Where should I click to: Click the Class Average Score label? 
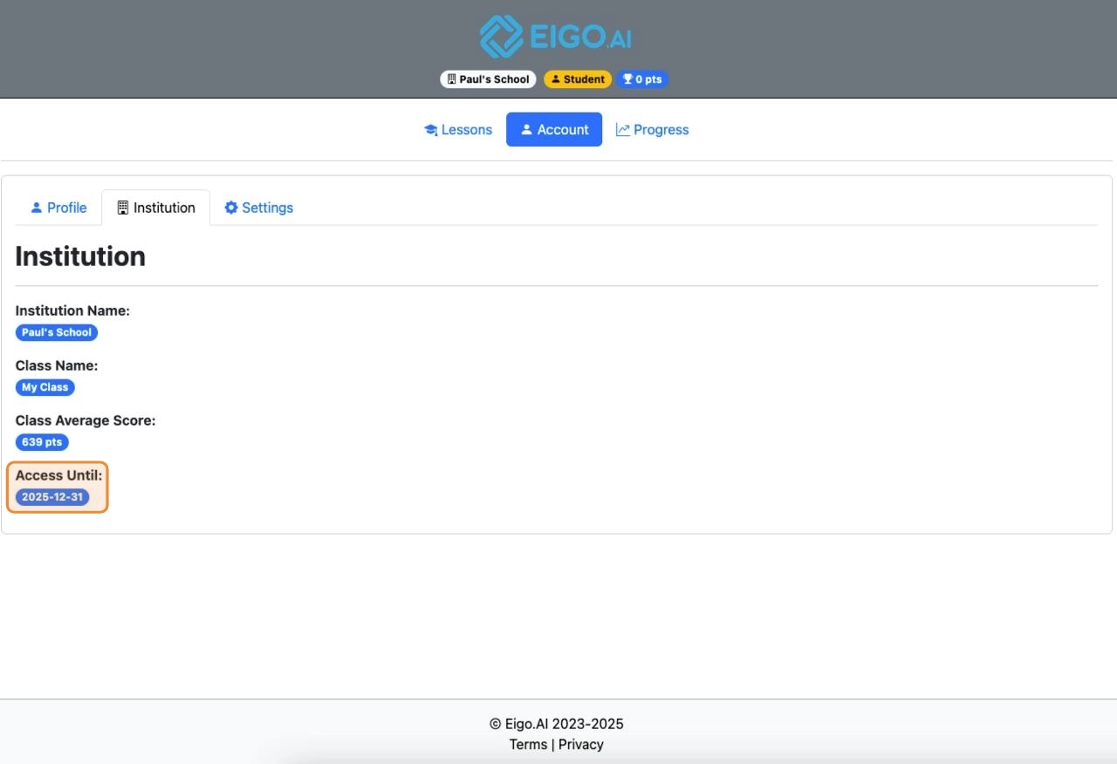(86, 420)
